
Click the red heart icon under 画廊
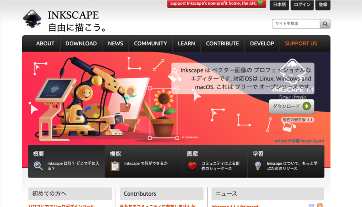click(192, 165)
